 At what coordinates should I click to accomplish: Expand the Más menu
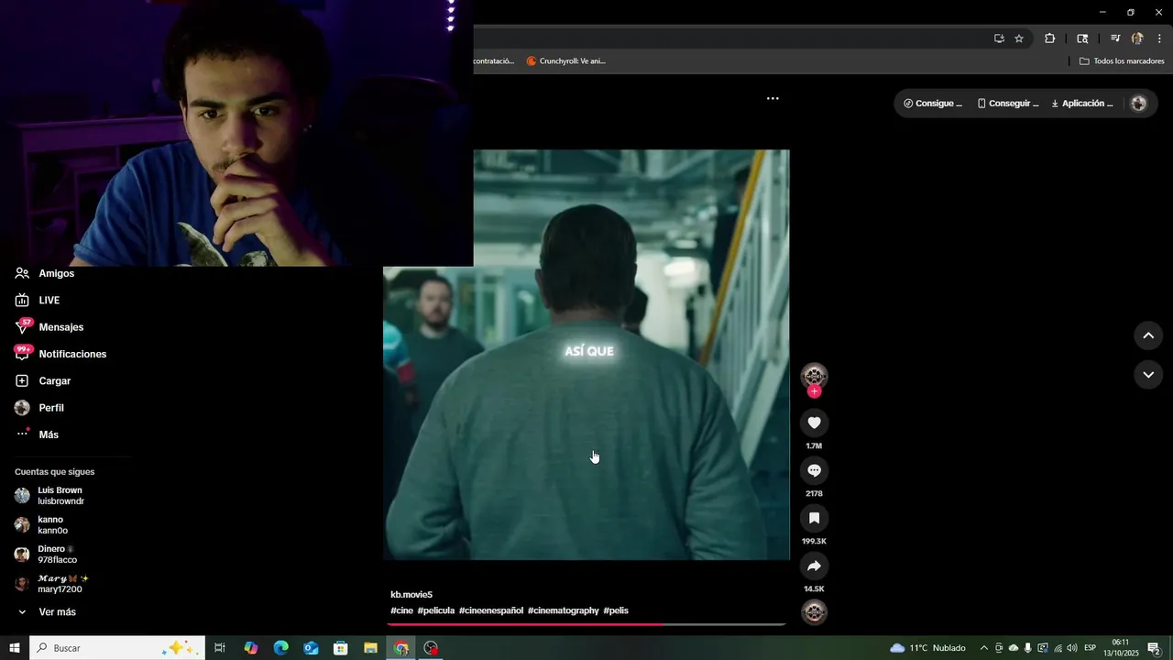coord(37,434)
